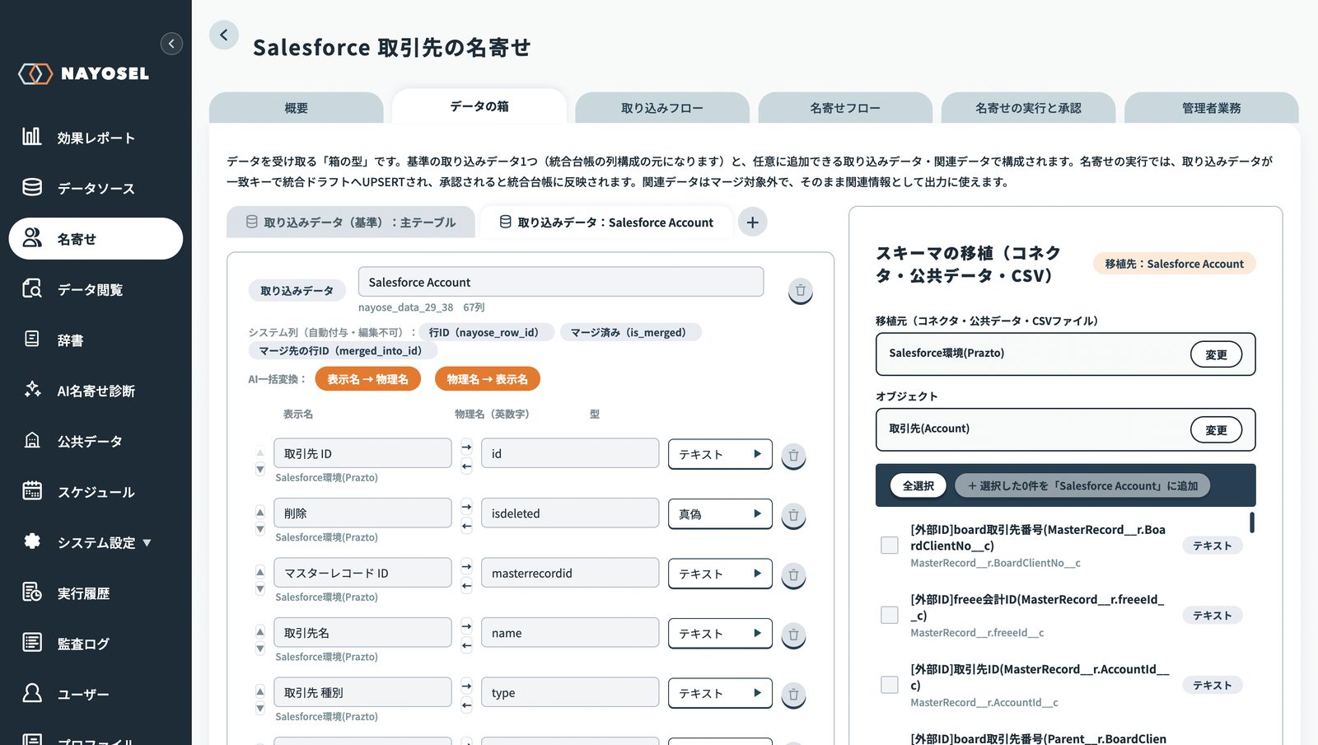Check the freee会計ID MasterRecord field
The width and height of the screenshot is (1318, 745).
click(x=890, y=615)
